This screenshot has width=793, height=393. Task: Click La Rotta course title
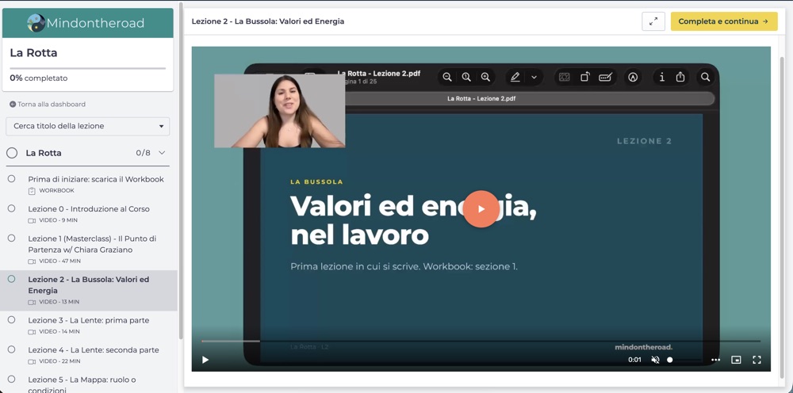[x=33, y=52]
